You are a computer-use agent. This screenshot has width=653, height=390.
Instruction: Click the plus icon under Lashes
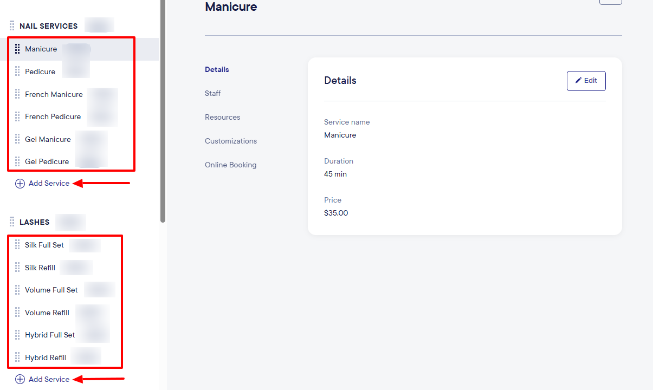pos(20,380)
